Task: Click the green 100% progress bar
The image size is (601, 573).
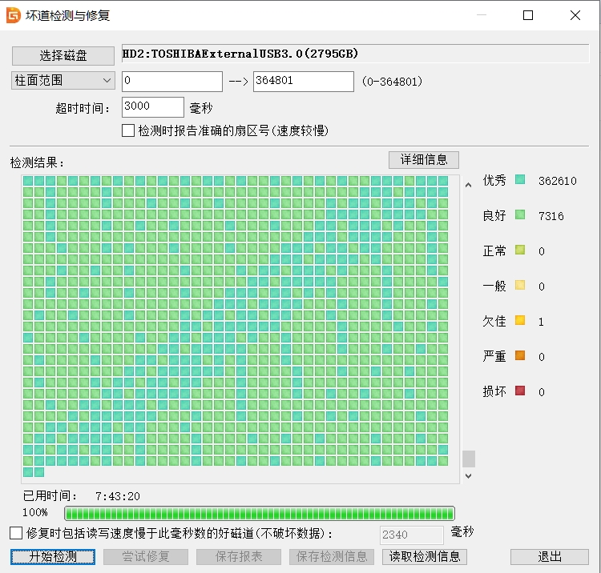Action: pos(260,513)
